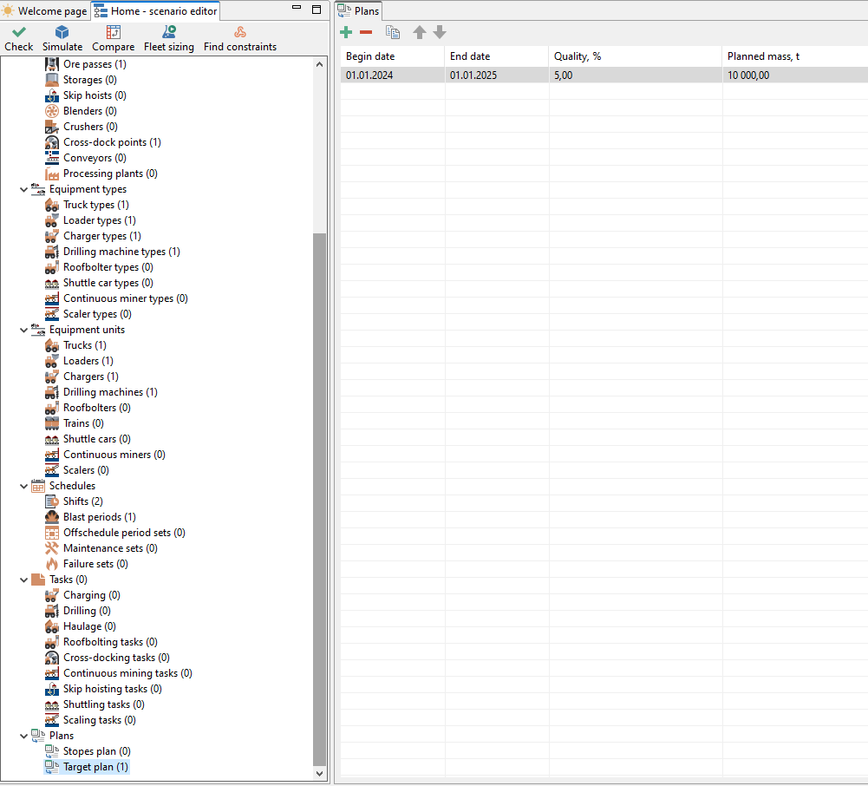This screenshot has height=786, width=868.
Task: Click the tree vertical scrollbar thumb
Action: click(319, 499)
